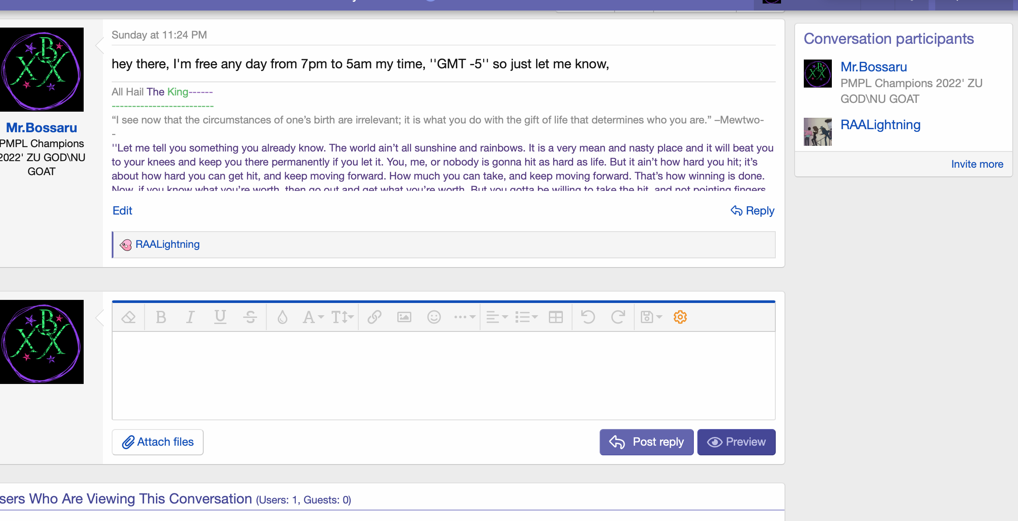This screenshot has width=1018, height=521.
Task: Toggle Underline formatting in editor
Action: click(220, 317)
